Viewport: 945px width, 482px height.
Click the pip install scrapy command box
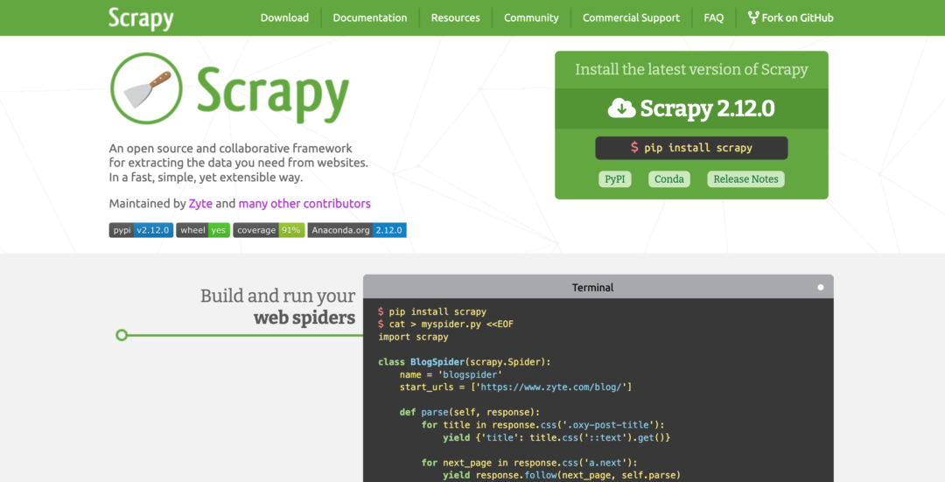(x=691, y=148)
